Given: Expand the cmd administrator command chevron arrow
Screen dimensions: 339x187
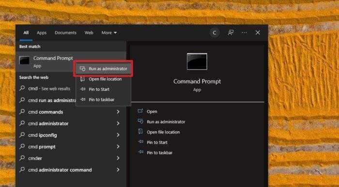Looking at the screenshot, I should pyautogui.click(x=118, y=170).
